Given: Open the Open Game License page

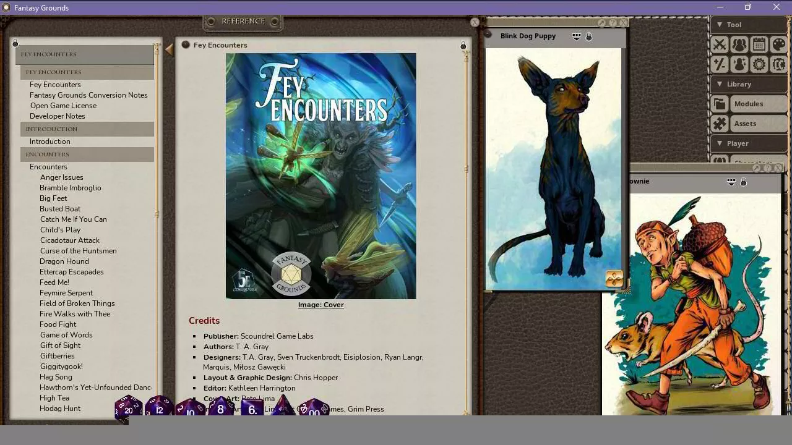Looking at the screenshot, I should 63,106.
